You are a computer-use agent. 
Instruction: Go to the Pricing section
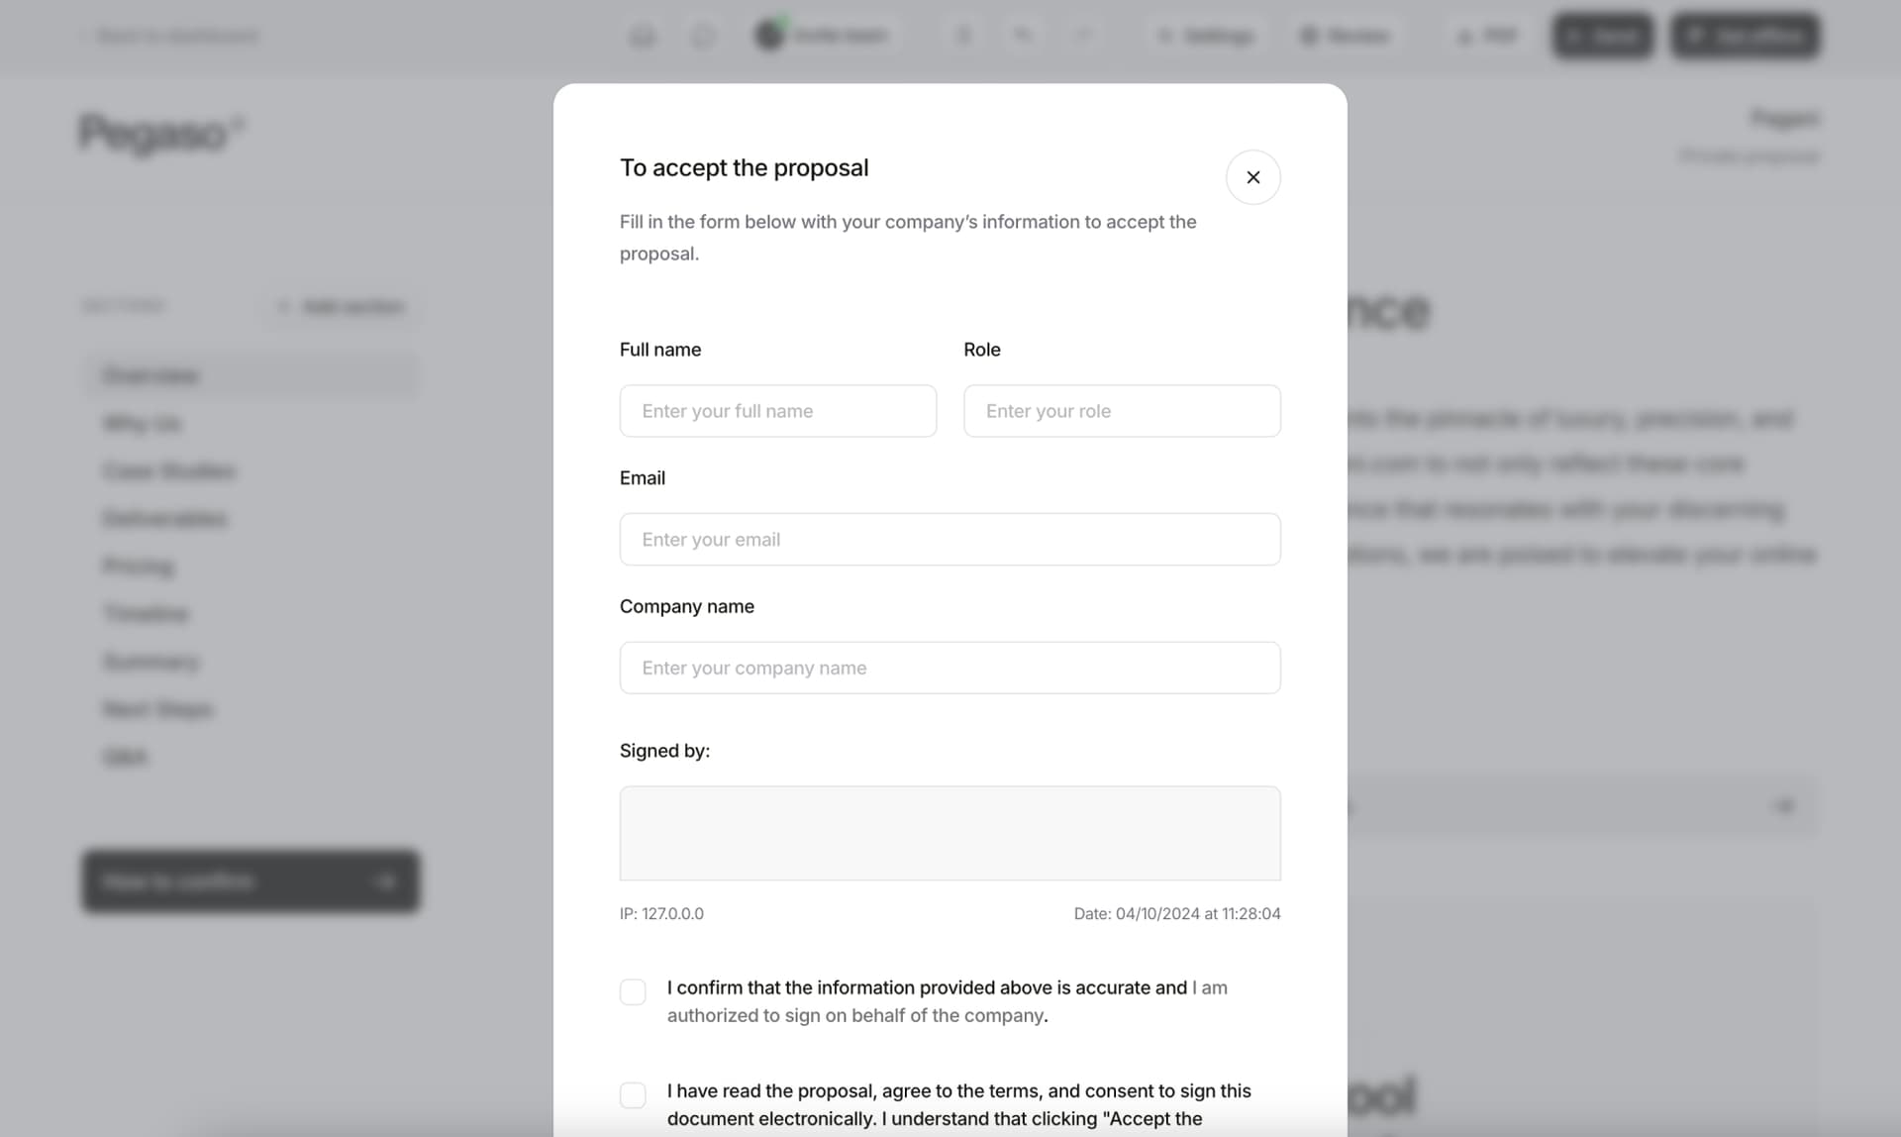point(139,567)
